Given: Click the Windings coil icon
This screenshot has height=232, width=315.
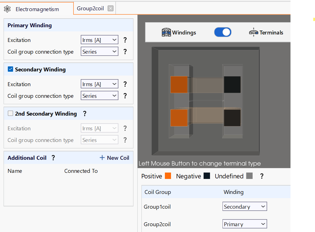Looking at the screenshot, I should coord(166,32).
